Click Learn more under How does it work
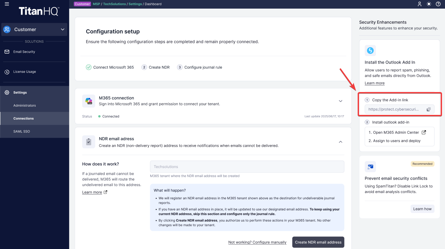 point(92,192)
